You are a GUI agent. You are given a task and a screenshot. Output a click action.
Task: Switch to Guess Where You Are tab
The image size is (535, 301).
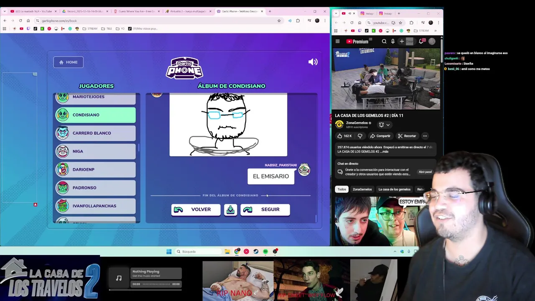[x=136, y=11]
